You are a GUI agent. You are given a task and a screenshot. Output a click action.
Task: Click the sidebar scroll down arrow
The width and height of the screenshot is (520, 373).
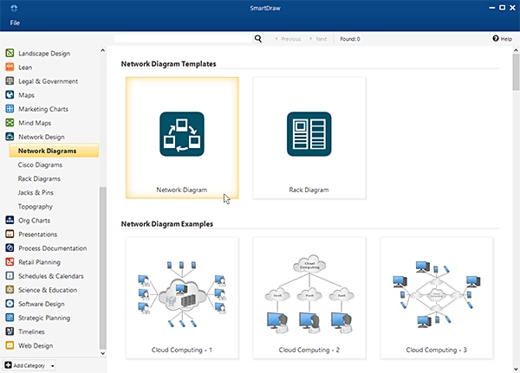point(102,353)
